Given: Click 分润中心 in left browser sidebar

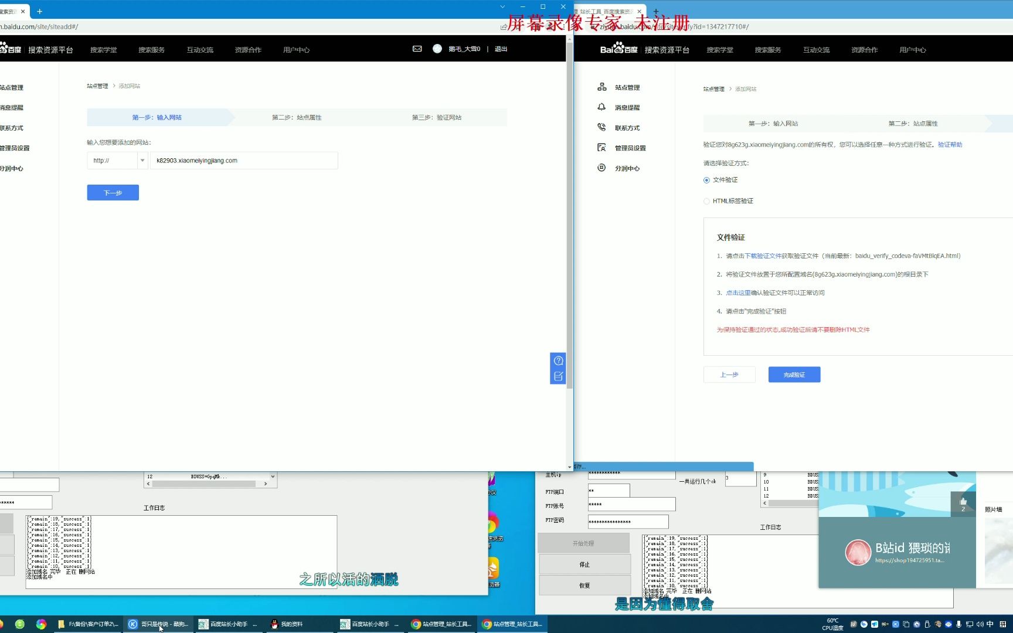Looking at the screenshot, I should [12, 168].
